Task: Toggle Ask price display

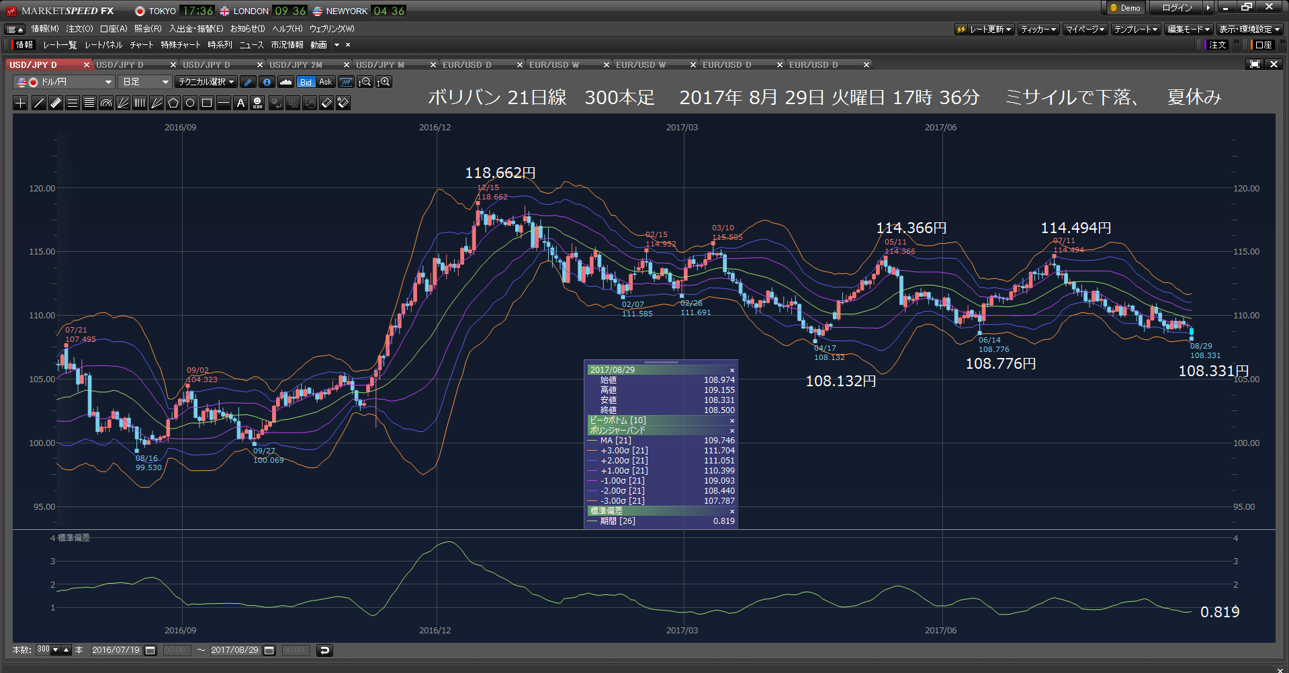Action: 325,82
